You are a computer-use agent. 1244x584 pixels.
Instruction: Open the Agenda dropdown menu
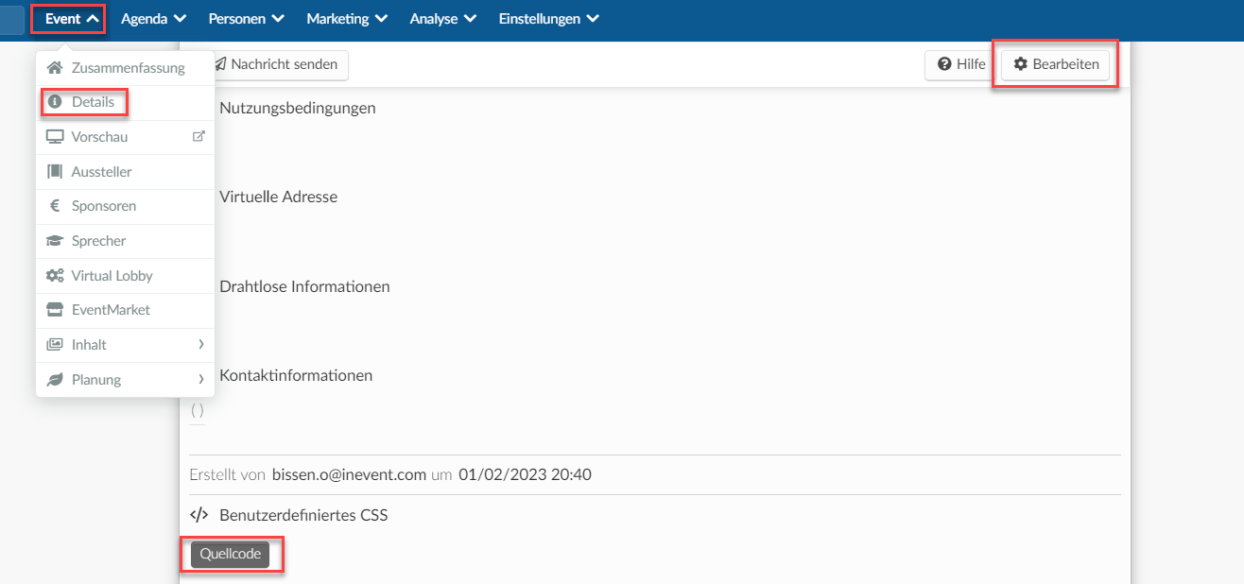153,18
